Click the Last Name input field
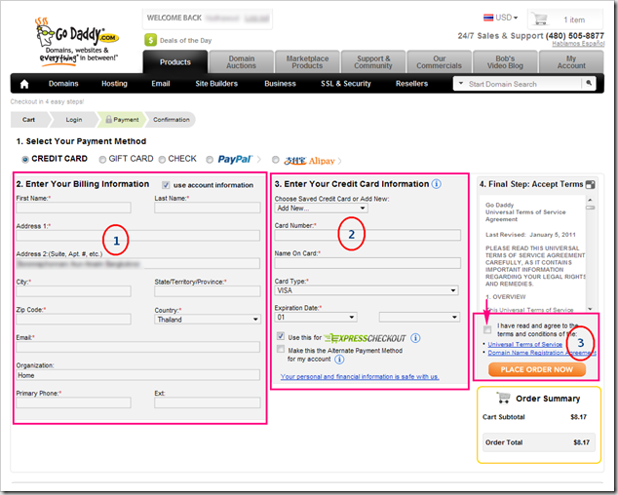 coord(208,208)
